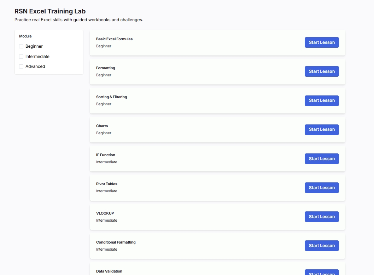Click the Data Validation title
This screenshot has width=374, height=275.
109,271
